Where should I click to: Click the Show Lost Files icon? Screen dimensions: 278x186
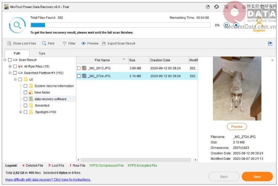[x=9, y=43]
